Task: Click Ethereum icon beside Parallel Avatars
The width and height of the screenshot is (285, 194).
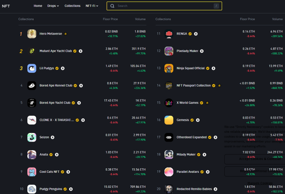Action: tap(208, 172)
